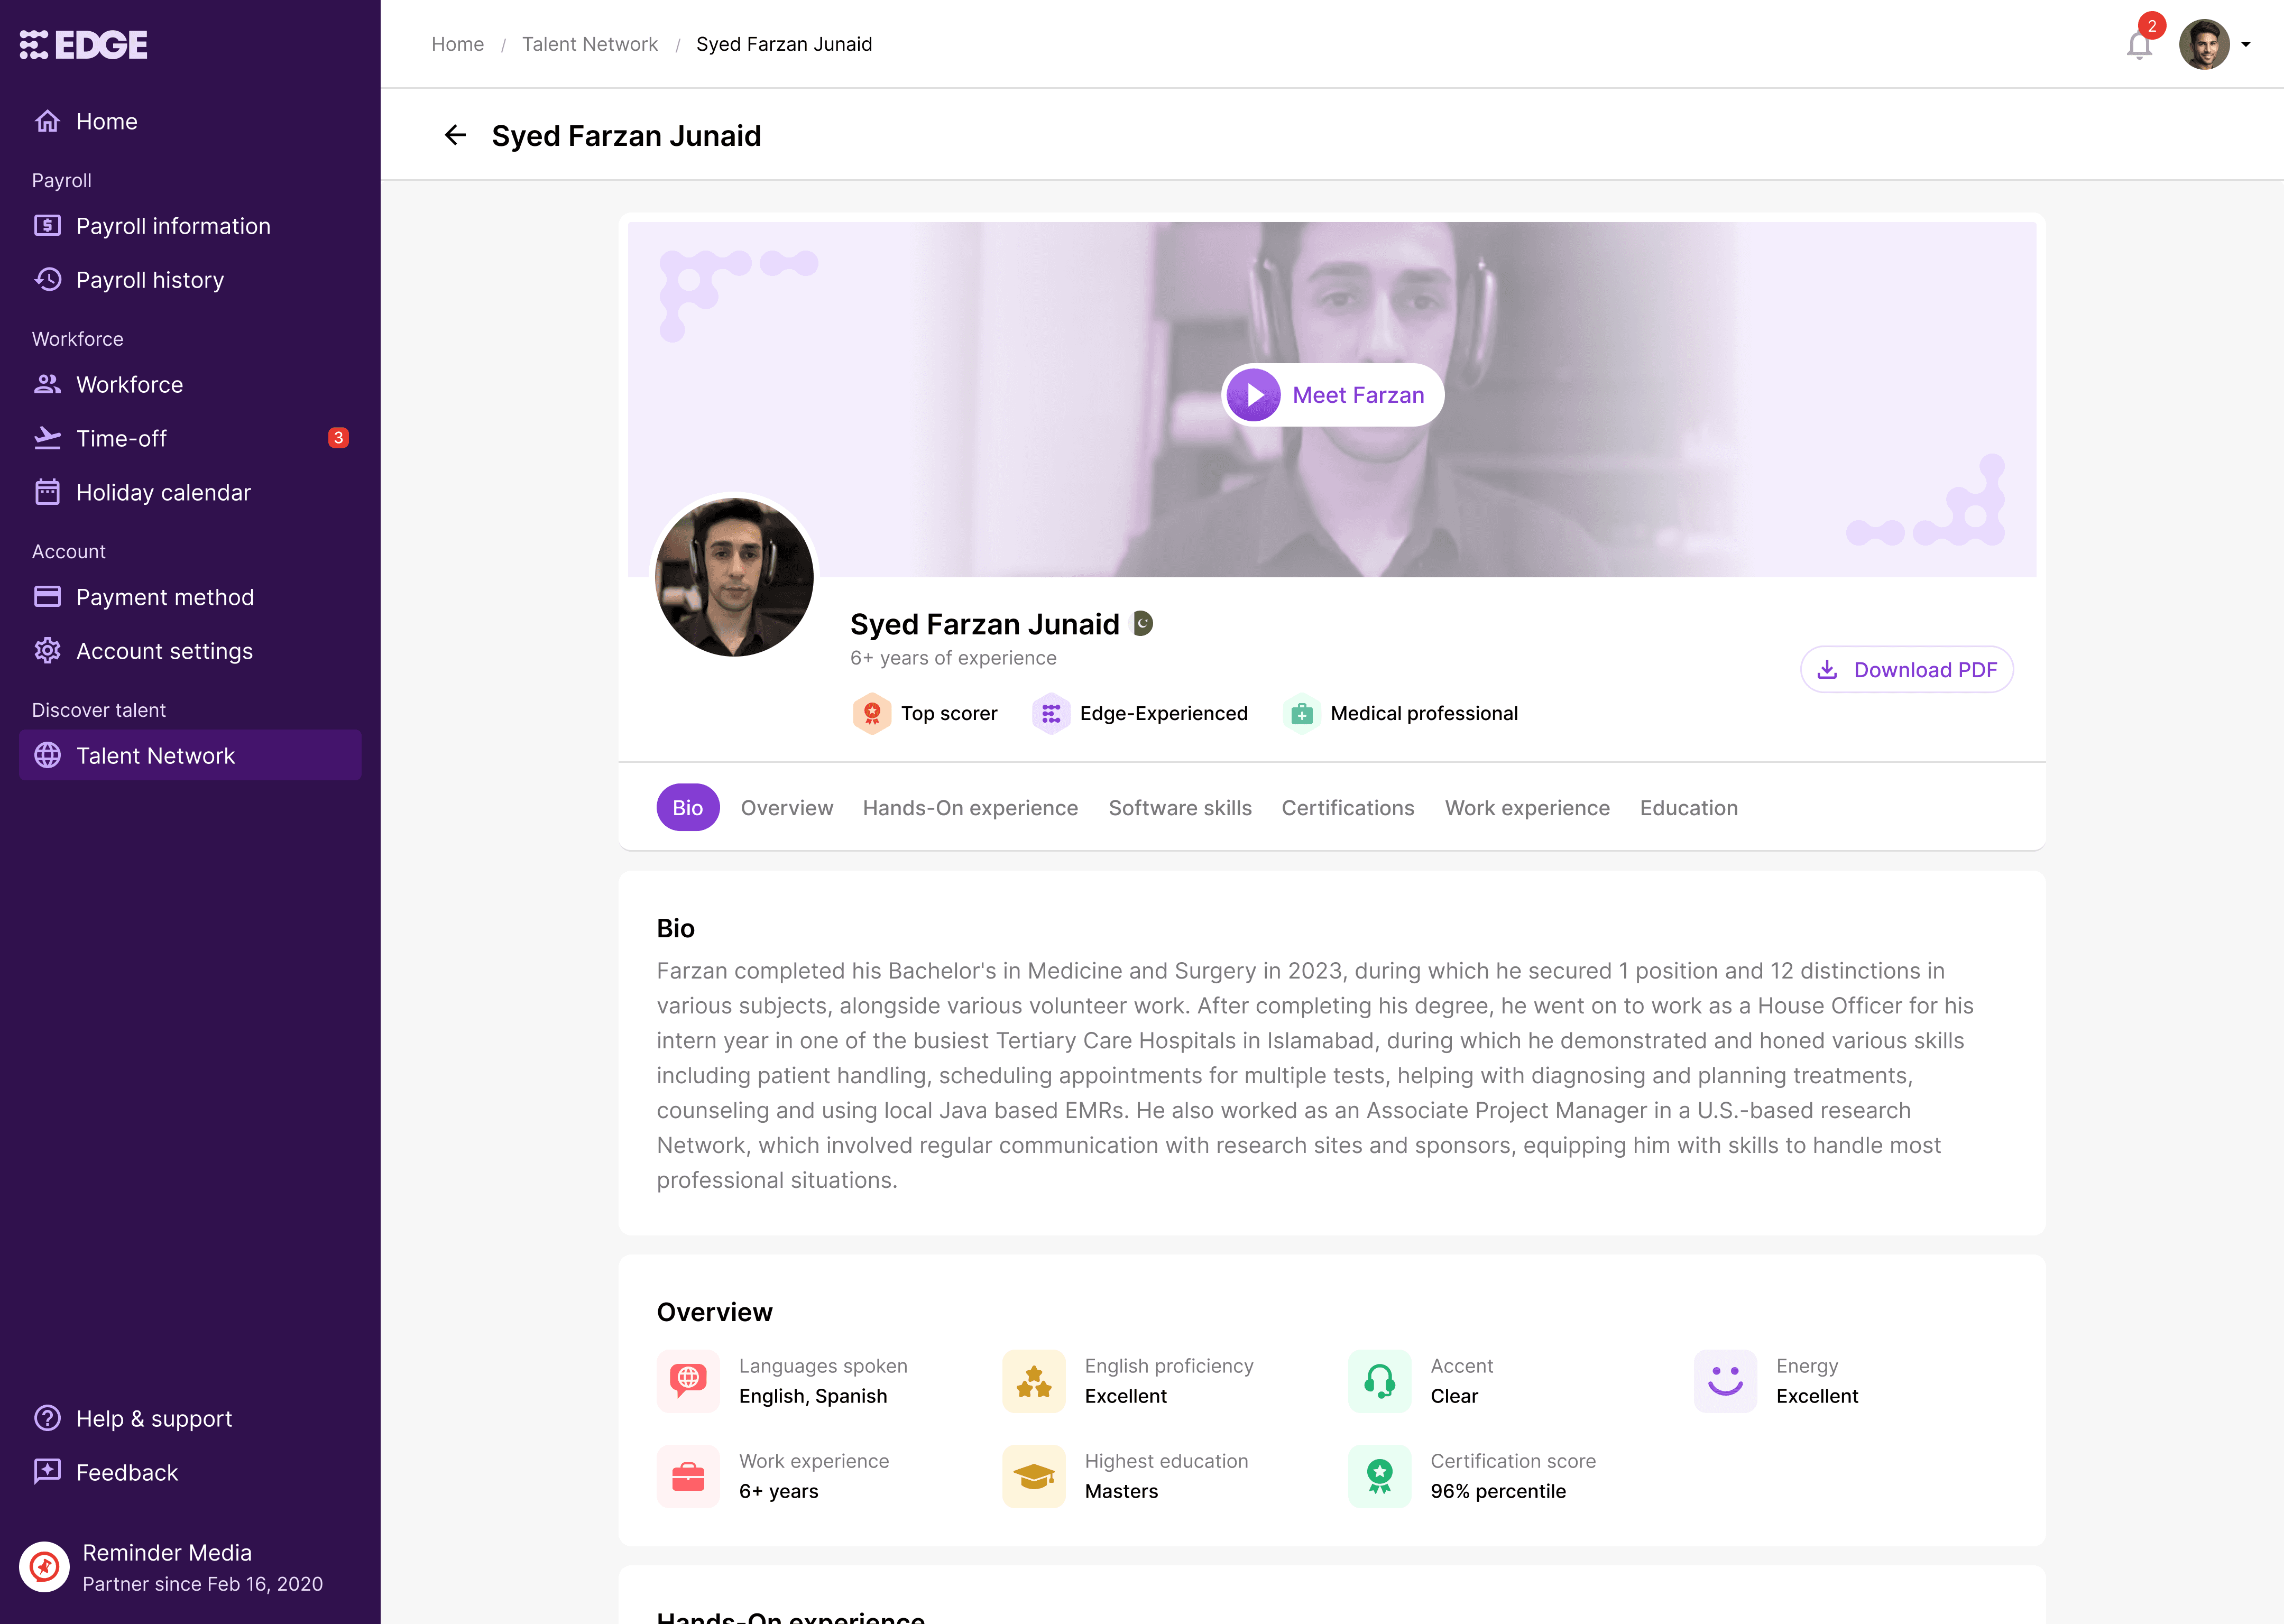
Task: Expand the user avatar dropdown arrow
Action: point(2246,45)
